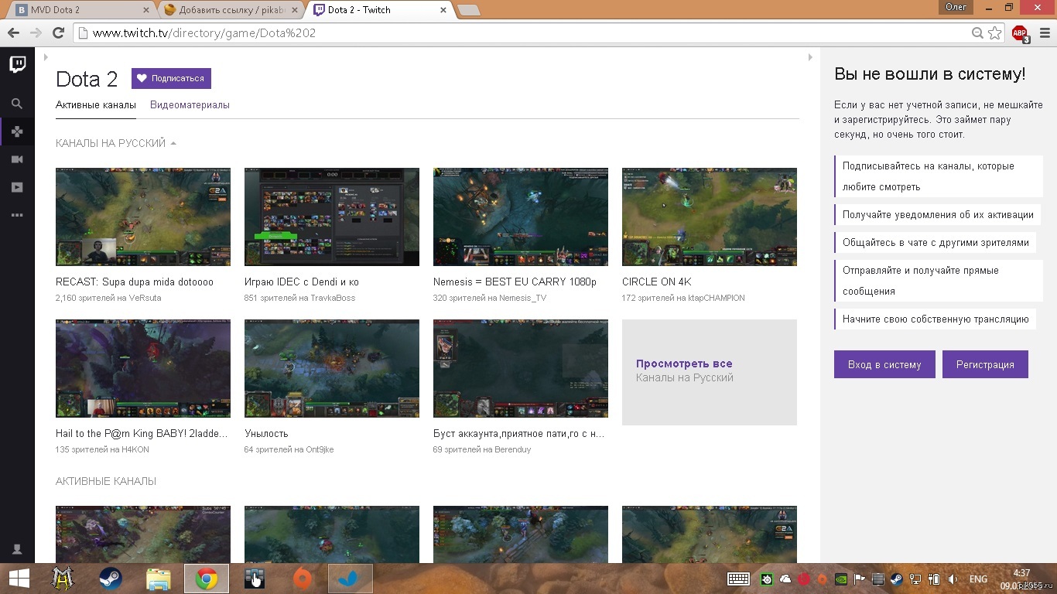The height and width of the screenshot is (594, 1057).
Task: Open the Играю IDEC с Dendi thumbnail
Action: coord(332,217)
